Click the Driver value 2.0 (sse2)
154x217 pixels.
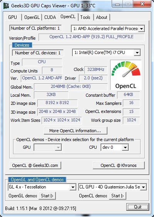(x=93, y=78)
